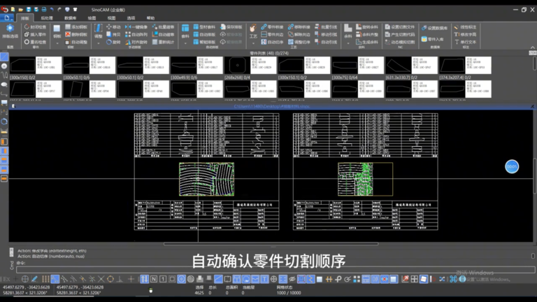Toggle the highlighted endpoint snap button
Viewport: 537px width, 302px height.
[55, 279]
